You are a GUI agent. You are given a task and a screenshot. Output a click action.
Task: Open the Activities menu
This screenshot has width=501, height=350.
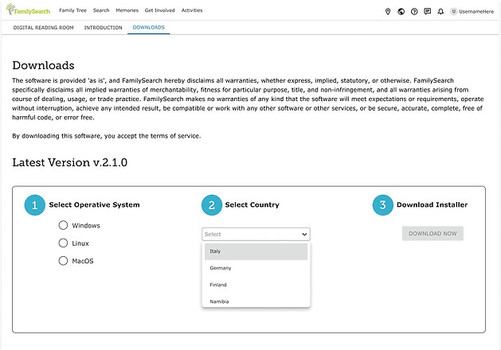point(192,10)
